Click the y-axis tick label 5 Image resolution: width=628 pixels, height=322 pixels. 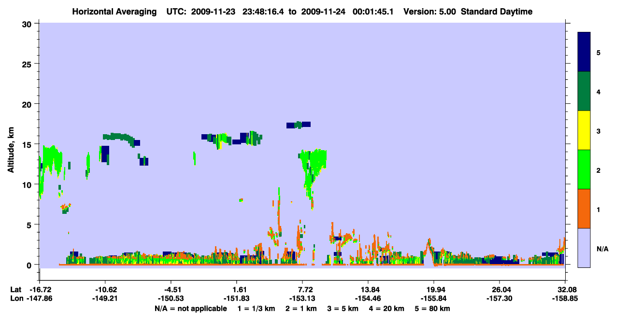30,224
